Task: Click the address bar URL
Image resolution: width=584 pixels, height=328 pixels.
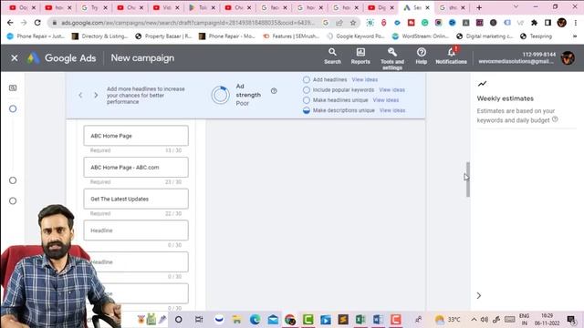Action: click(188, 23)
